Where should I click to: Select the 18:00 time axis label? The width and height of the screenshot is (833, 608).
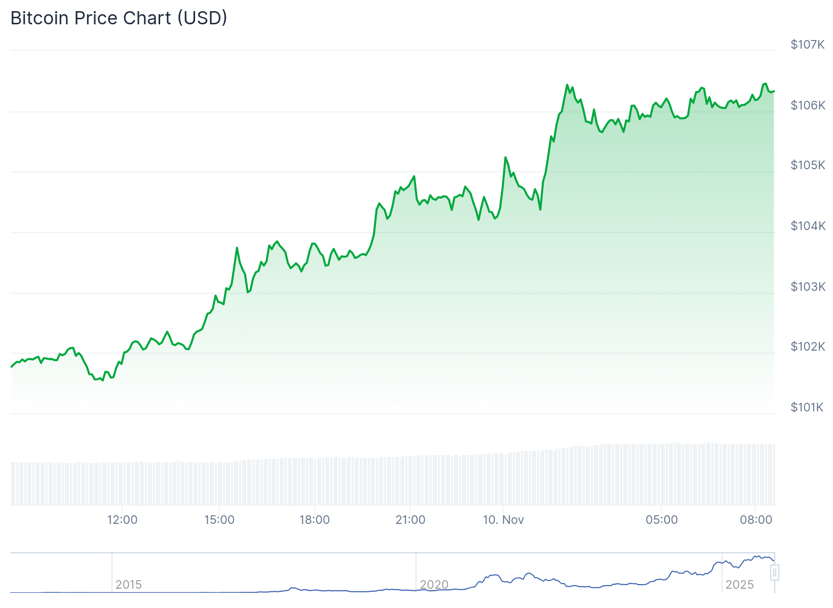(x=315, y=520)
